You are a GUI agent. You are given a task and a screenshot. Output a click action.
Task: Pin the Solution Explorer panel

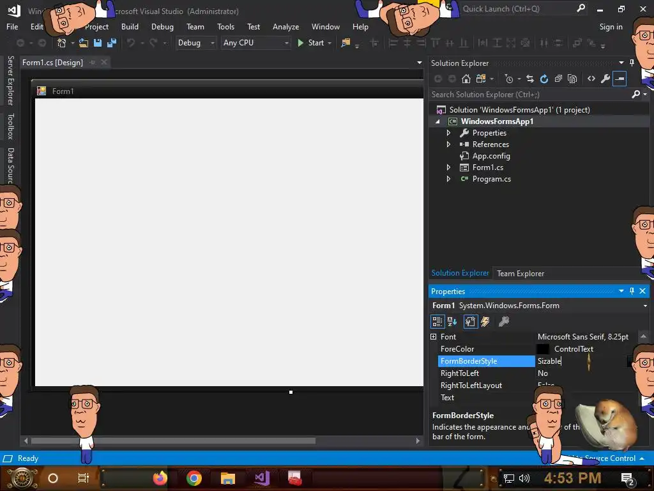point(632,63)
